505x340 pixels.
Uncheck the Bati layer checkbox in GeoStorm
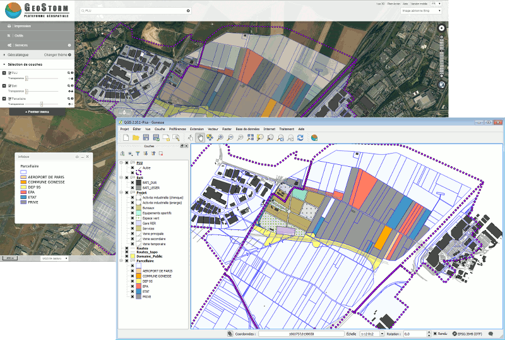click(x=9, y=86)
